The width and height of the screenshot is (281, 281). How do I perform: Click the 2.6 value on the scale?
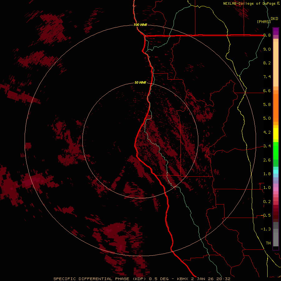267,160
